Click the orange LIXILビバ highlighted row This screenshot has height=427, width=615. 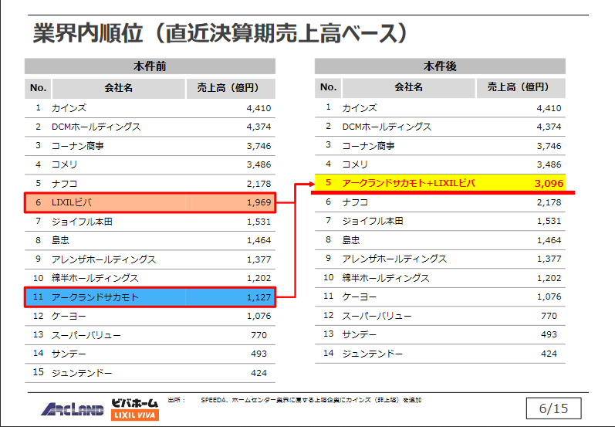pos(150,202)
